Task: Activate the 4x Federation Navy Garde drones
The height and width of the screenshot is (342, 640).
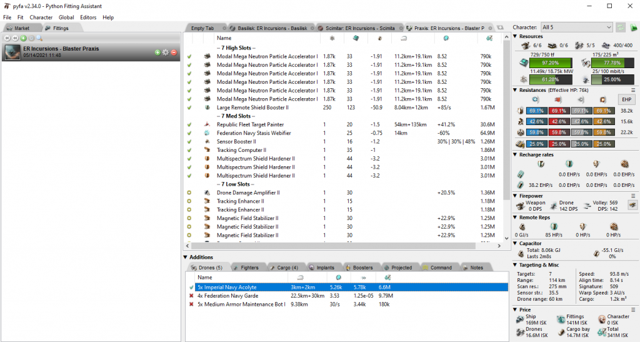Action: click(191, 296)
